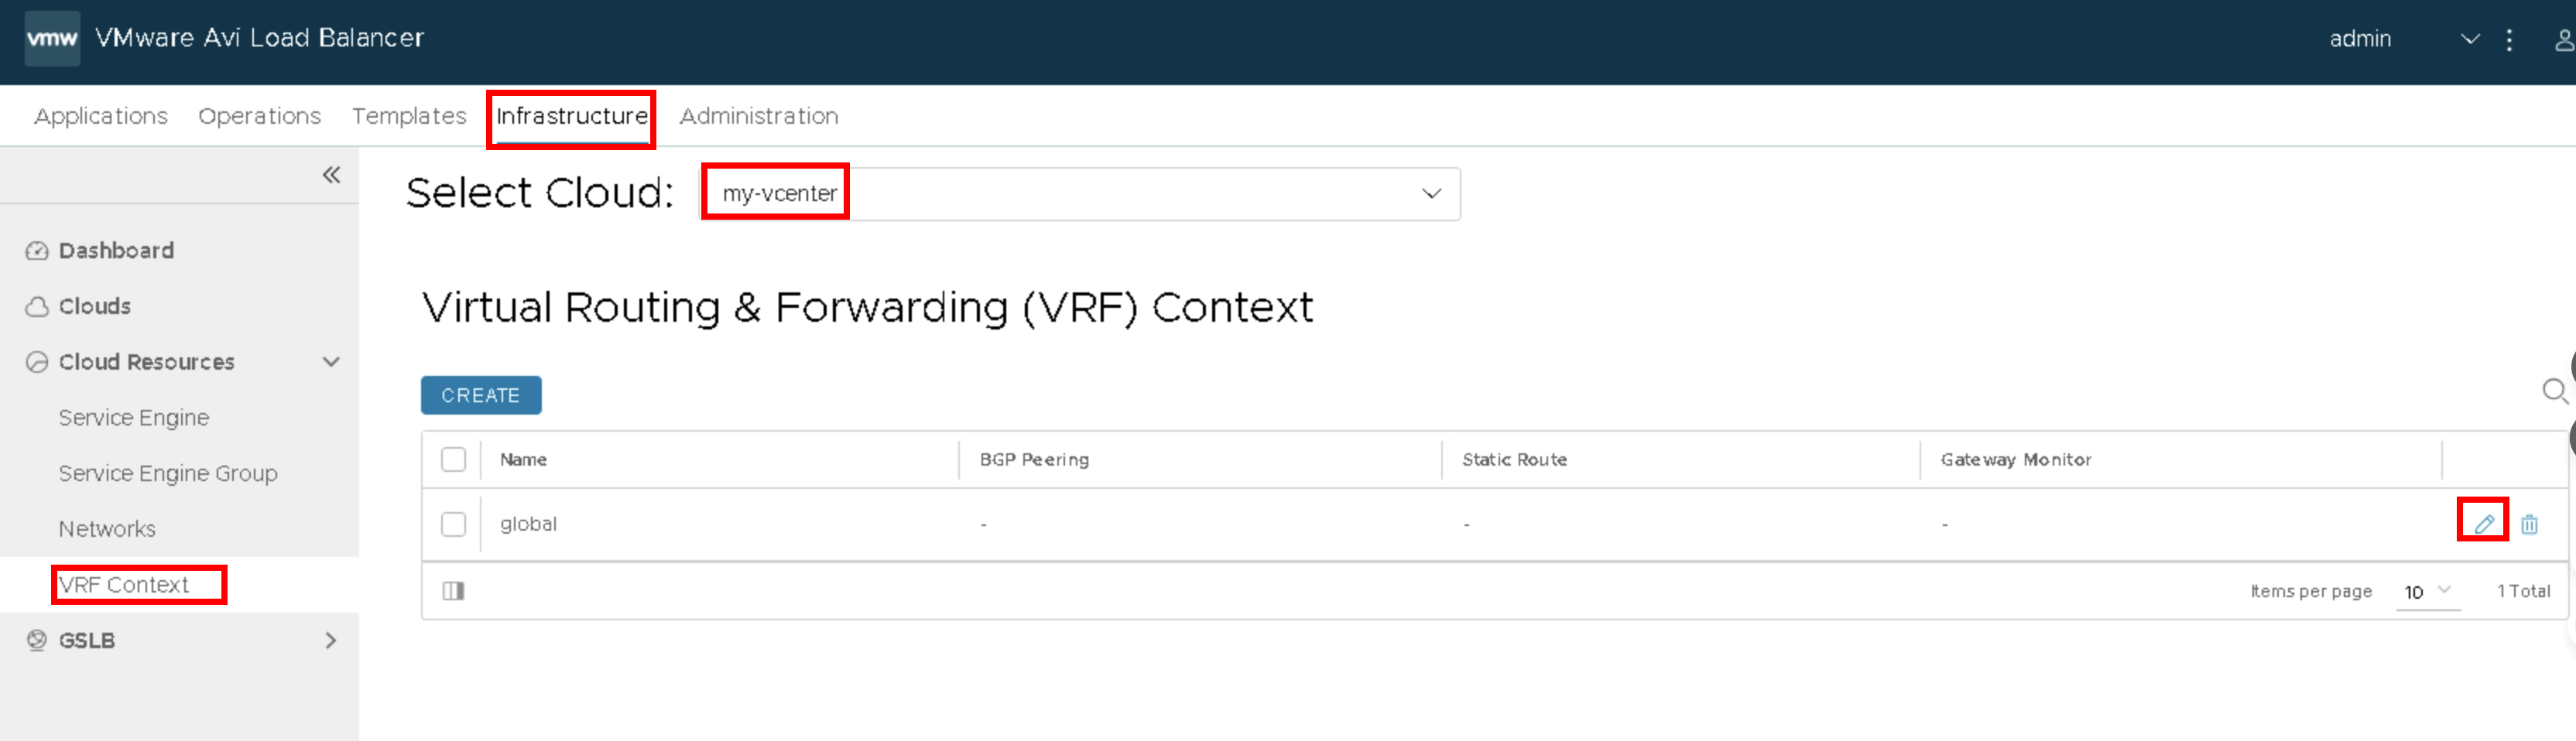2576x741 pixels.
Task: Edit the global VRF with pencil icon
Action: tap(2483, 524)
